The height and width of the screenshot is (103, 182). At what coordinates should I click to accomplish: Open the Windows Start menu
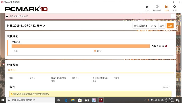pyautogui.click(x=3, y=100)
